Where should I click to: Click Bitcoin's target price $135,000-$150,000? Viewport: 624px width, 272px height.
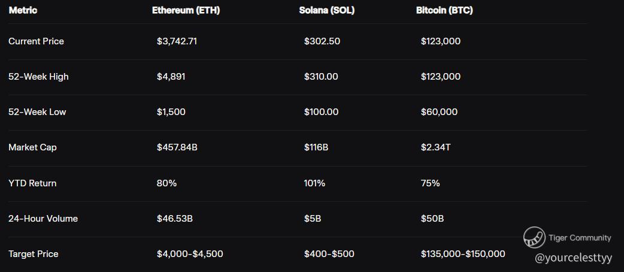(463, 254)
